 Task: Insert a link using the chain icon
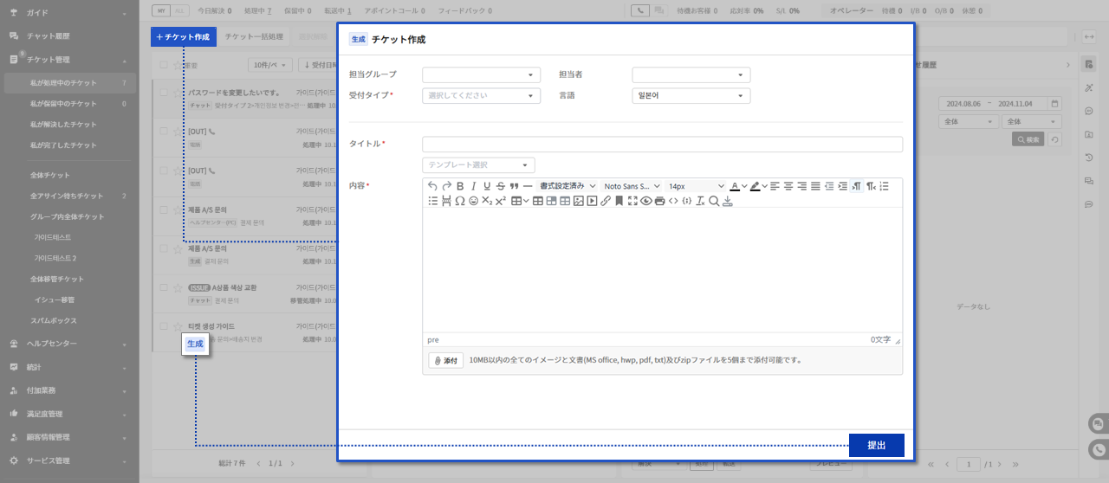[606, 201]
